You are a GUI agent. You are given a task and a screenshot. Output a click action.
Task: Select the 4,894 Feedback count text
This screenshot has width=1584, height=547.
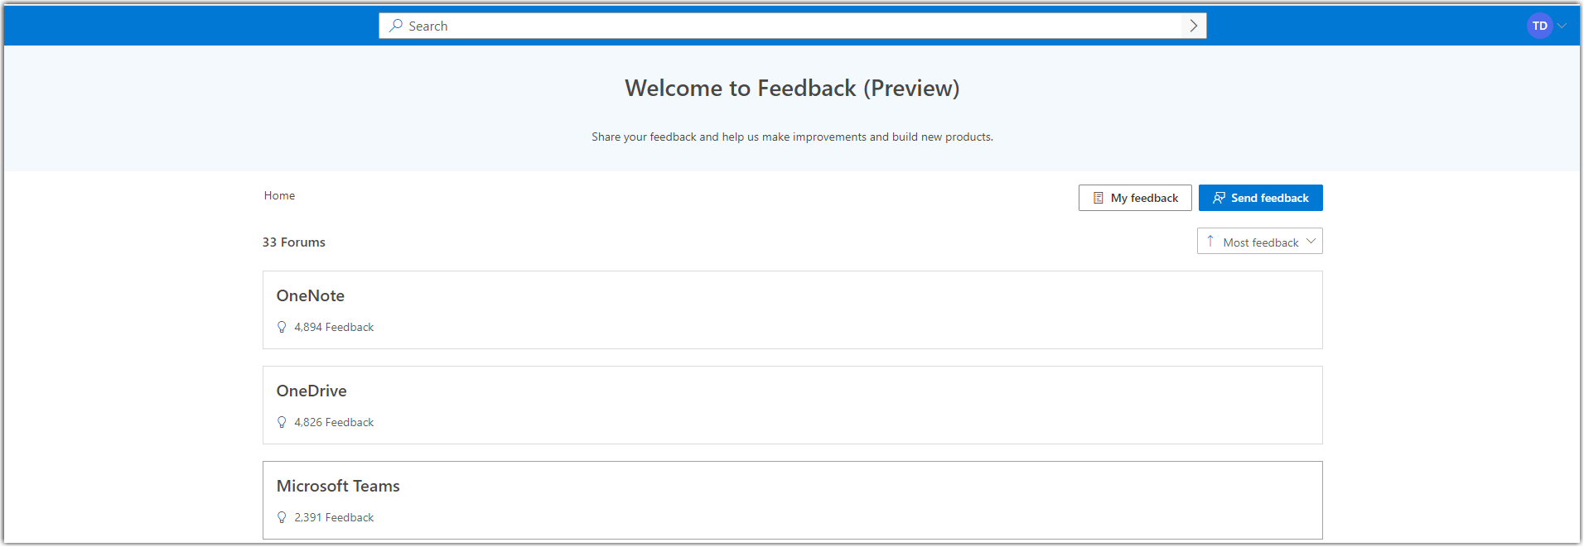(334, 327)
